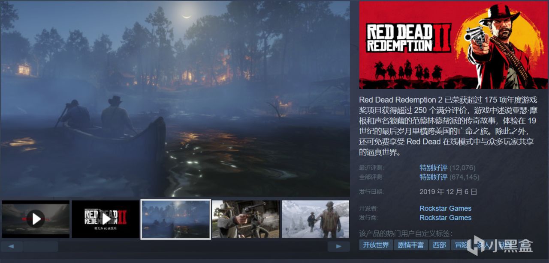Screen dimensions: 549x263
Task: Select the 开放世界 tag
Action: tap(376, 245)
